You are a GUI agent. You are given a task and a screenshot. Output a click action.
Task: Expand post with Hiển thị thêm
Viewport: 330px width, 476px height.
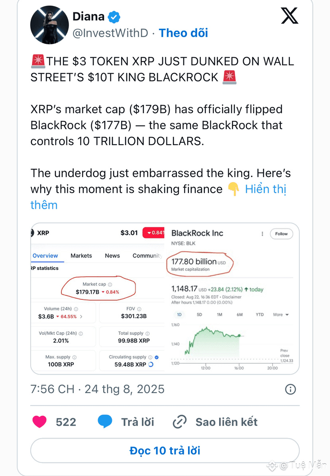[158, 197]
